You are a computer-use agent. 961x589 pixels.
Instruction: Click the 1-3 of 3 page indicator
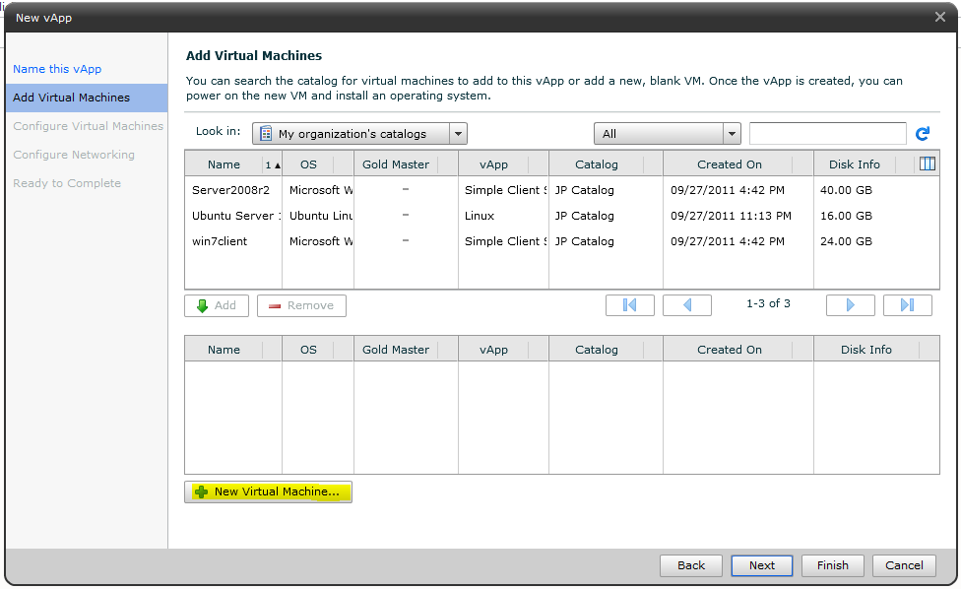[x=769, y=303]
